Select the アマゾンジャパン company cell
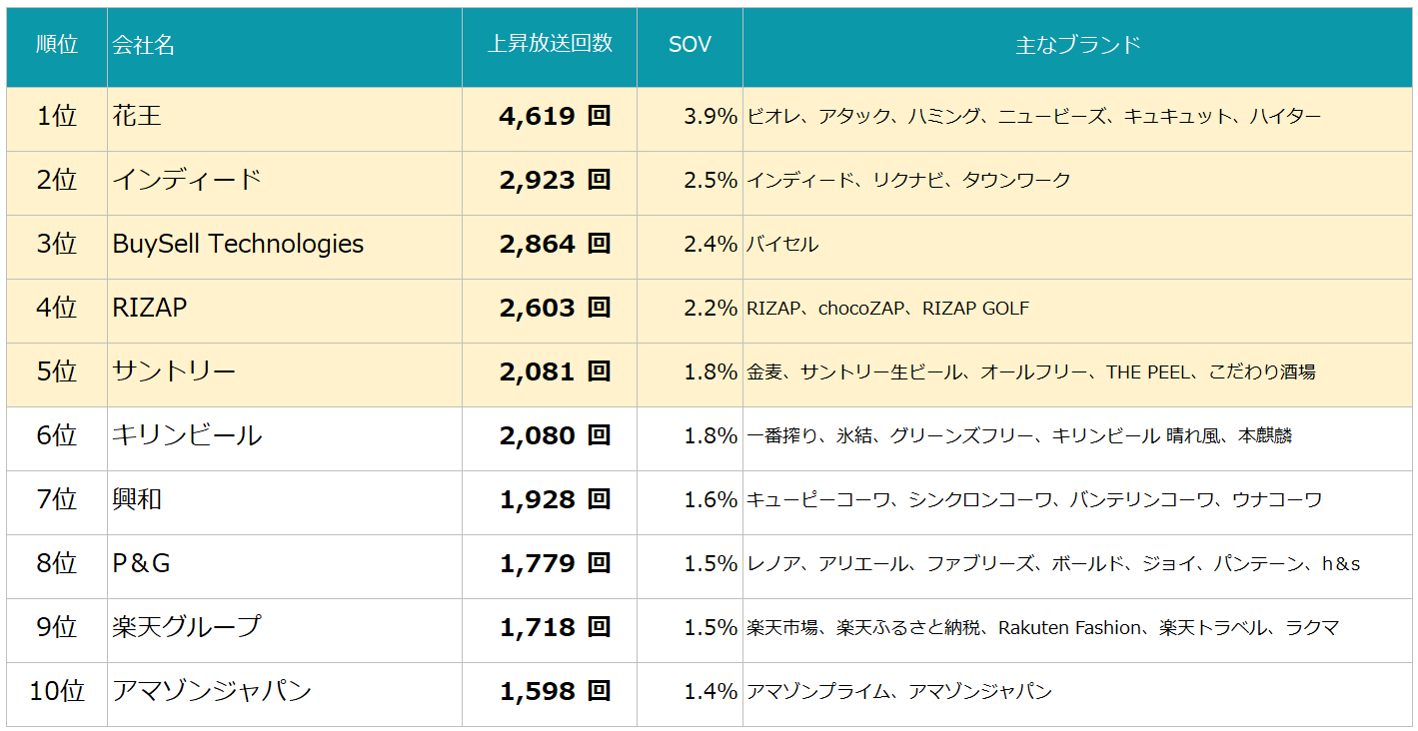The width and height of the screenshot is (1418, 731). [285, 691]
